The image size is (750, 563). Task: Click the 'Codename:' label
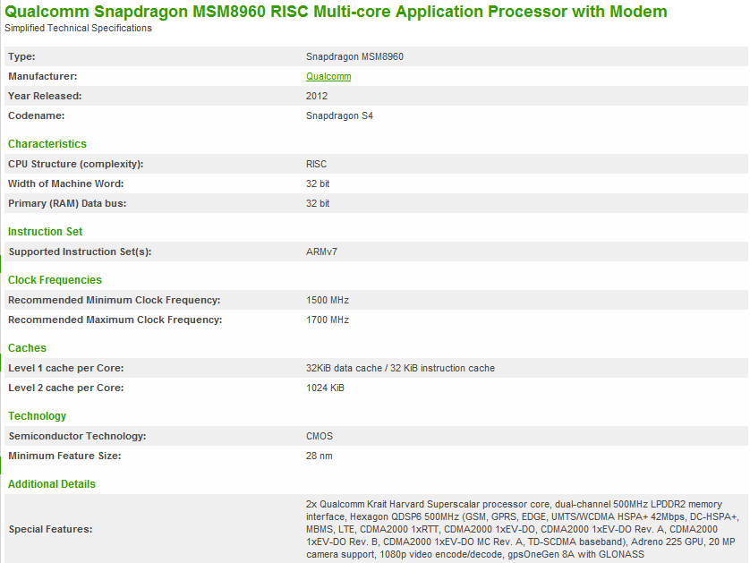[37, 115]
